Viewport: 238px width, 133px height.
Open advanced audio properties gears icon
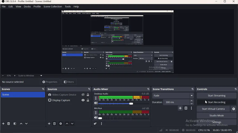pyautogui.click(x=95, y=124)
